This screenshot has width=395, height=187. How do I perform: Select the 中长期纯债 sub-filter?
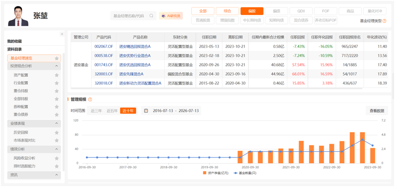point(252,20)
